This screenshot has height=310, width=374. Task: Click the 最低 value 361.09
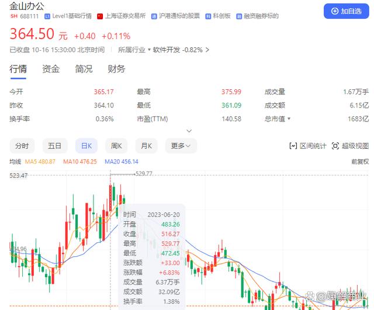tap(231, 105)
